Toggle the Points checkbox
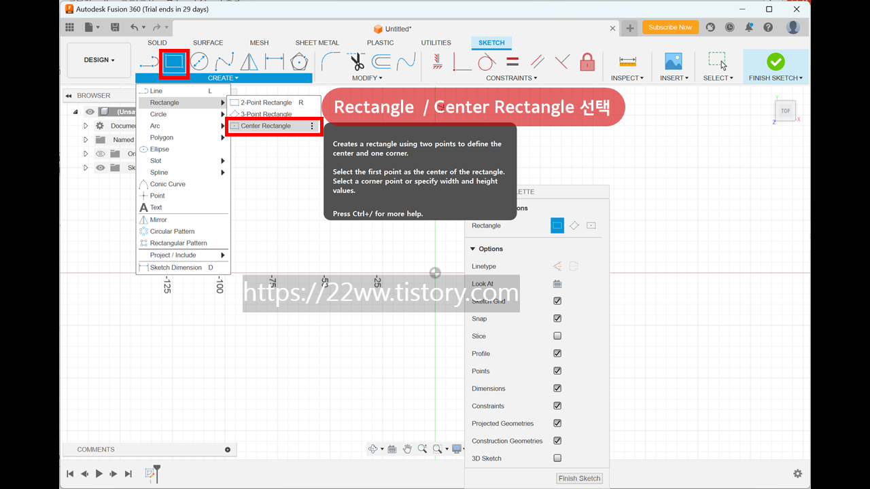 click(x=557, y=371)
